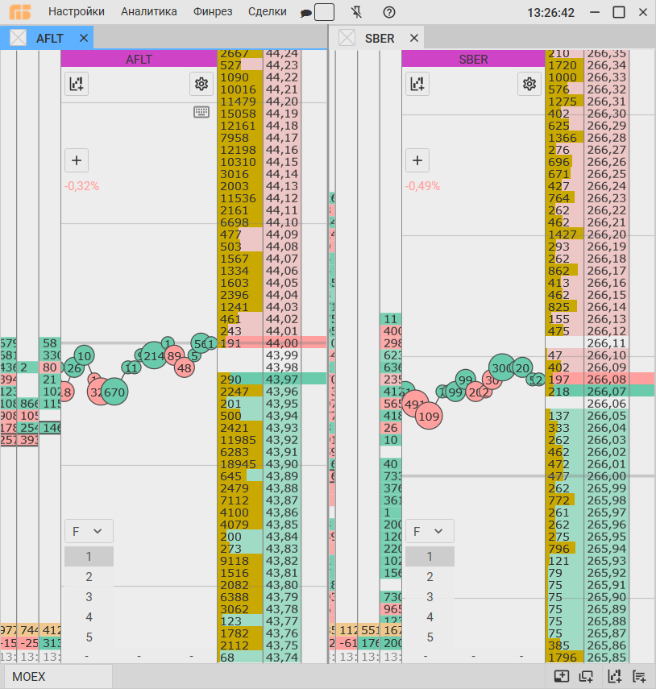656x689 pixels.
Task: Select volume preset 5 in AFLT panel
Action: pyautogui.click(x=89, y=637)
